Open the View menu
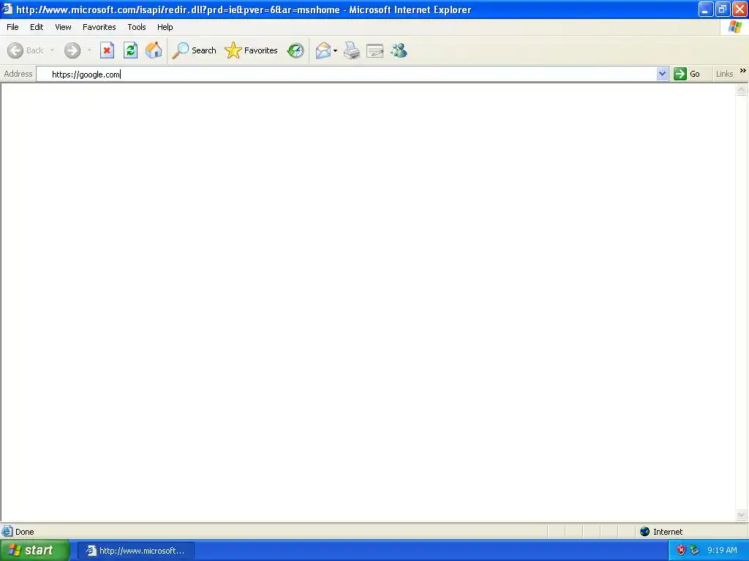This screenshot has height=561, width=749. (x=63, y=27)
